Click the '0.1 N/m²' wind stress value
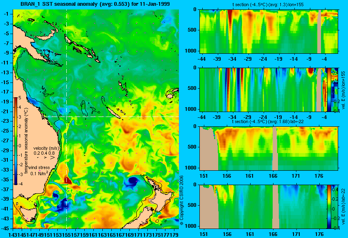348x238 pixels. [x=39, y=173]
